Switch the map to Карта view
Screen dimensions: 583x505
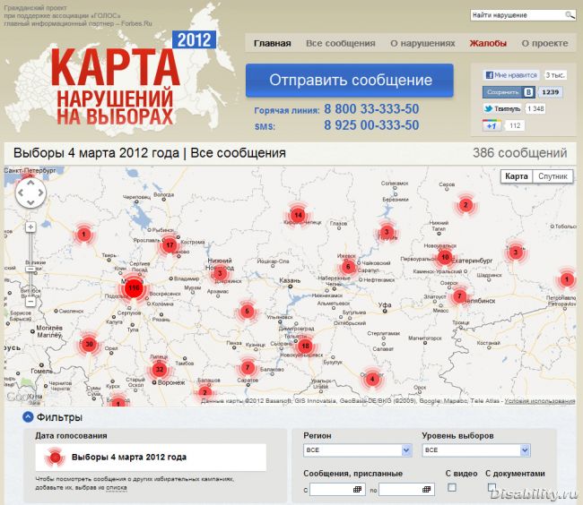pos(517,176)
